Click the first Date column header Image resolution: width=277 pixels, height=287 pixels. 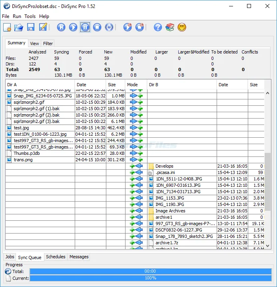point(90,85)
